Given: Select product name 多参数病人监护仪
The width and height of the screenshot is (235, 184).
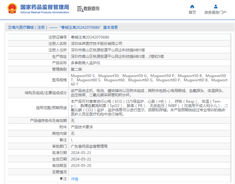Looking at the screenshot, I should click(x=85, y=63).
